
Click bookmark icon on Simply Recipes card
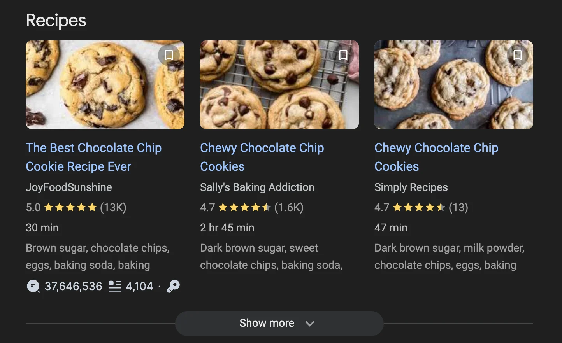pos(518,55)
